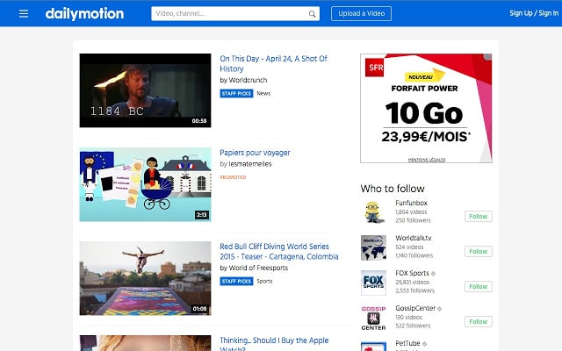Open the GossipCenter logo avatar
The height and width of the screenshot is (351, 562).
tap(373, 318)
